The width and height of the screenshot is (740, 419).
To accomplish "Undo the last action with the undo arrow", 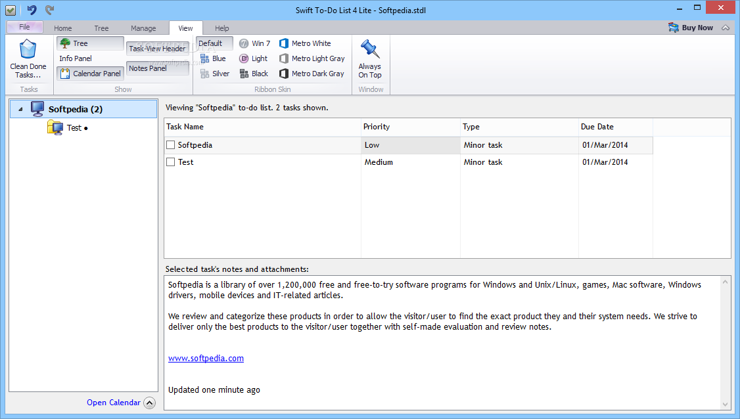I will pos(32,9).
